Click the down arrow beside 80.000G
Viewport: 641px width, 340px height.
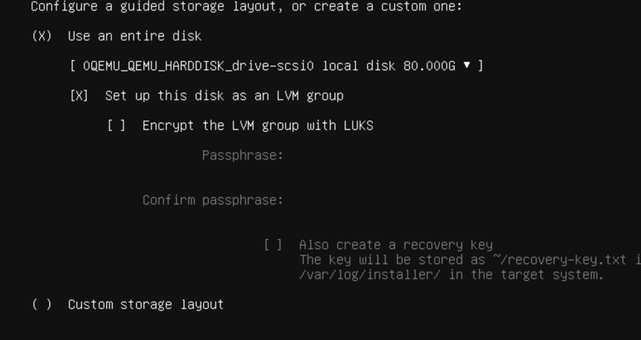point(467,65)
